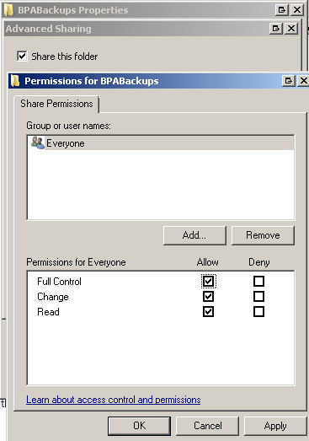
Task: Click the folder icon in Permissions title bar
Action: pos(15,81)
